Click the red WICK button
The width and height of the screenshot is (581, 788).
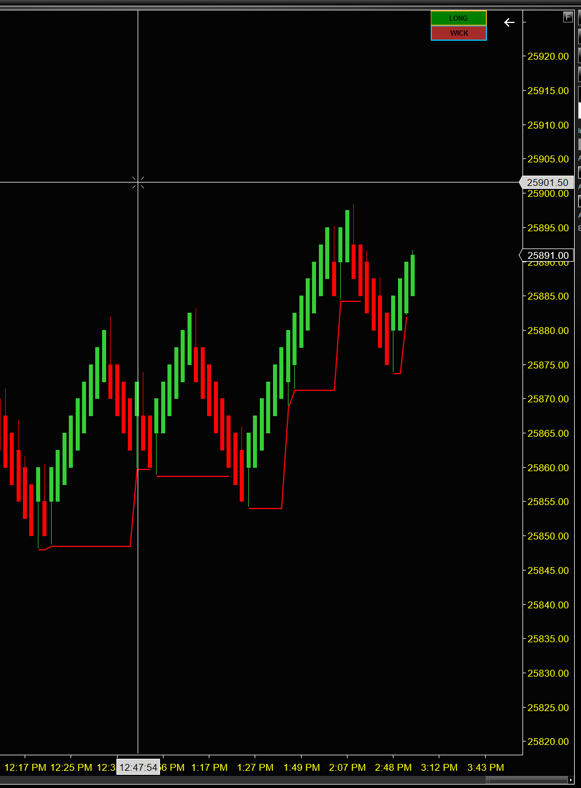pyautogui.click(x=459, y=33)
